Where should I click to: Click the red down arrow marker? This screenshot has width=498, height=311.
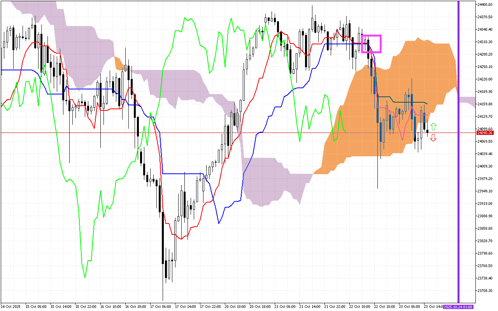coord(433,138)
